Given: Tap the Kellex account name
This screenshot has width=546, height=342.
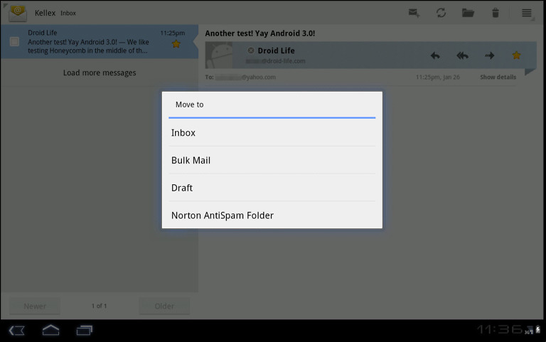Looking at the screenshot, I should [x=45, y=13].
